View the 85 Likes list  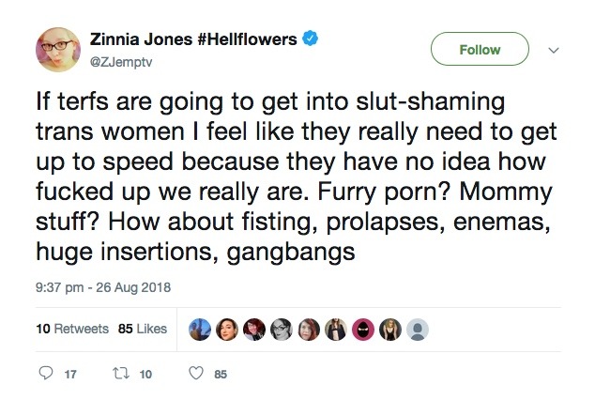click(142, 329)
